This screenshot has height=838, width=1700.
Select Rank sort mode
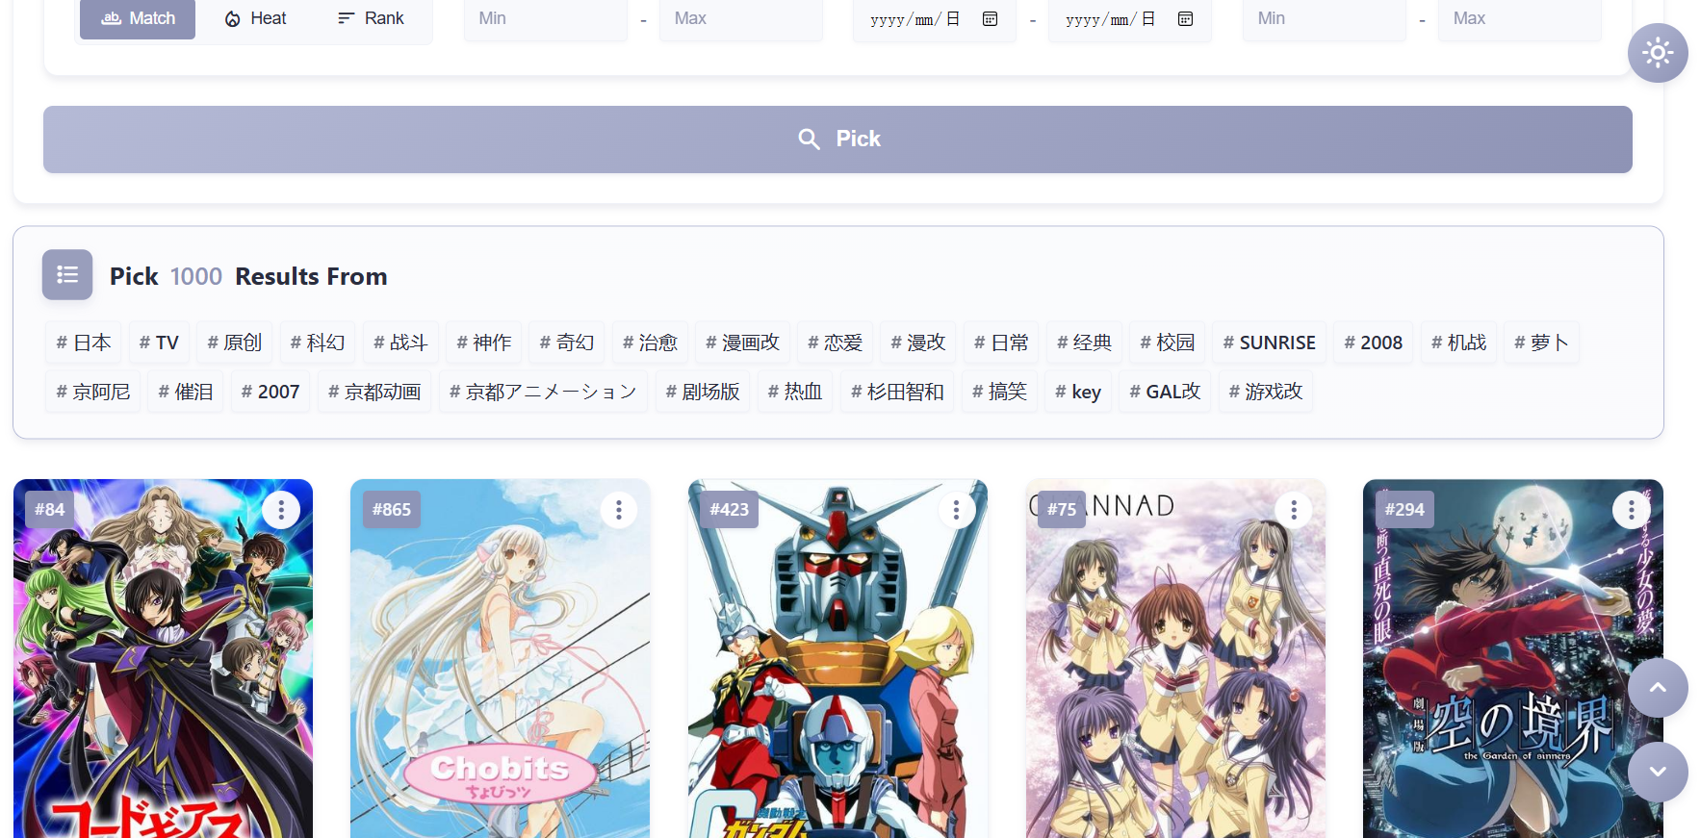click(371, 18)
